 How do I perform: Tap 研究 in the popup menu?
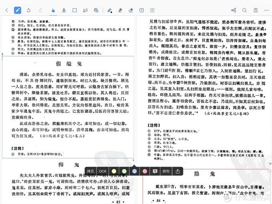coord(166,171)
